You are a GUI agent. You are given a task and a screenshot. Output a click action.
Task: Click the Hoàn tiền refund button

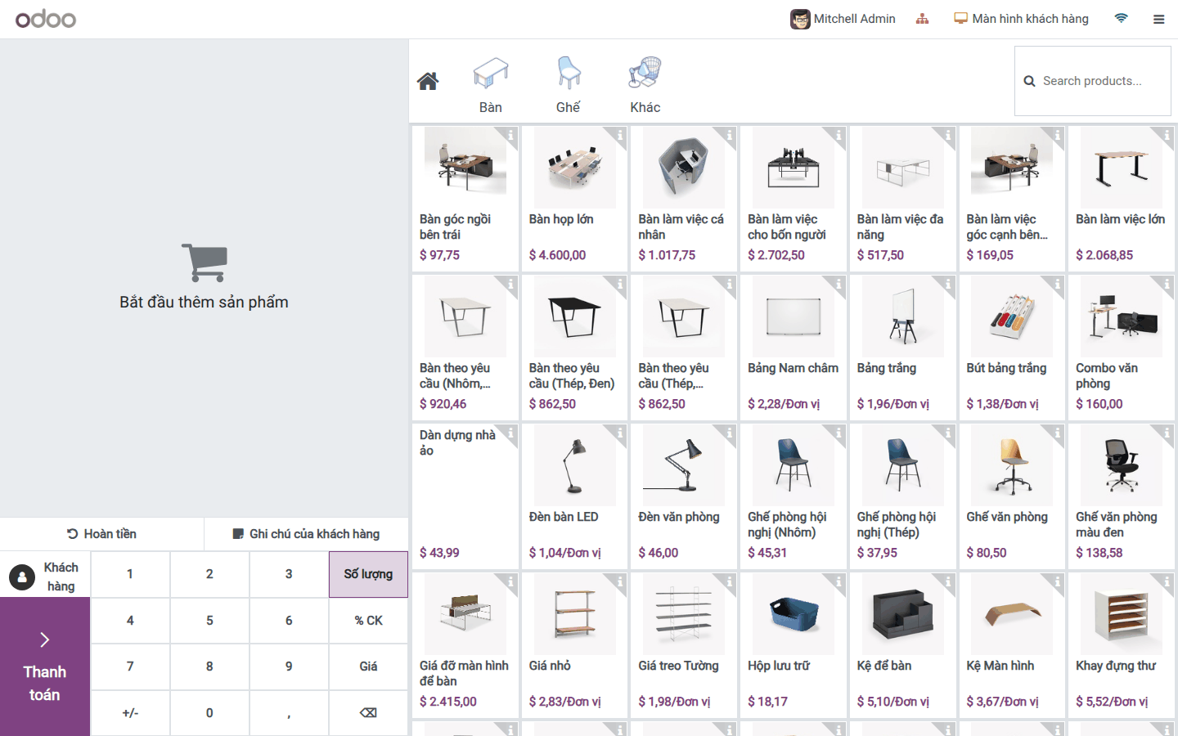point(102,534)
